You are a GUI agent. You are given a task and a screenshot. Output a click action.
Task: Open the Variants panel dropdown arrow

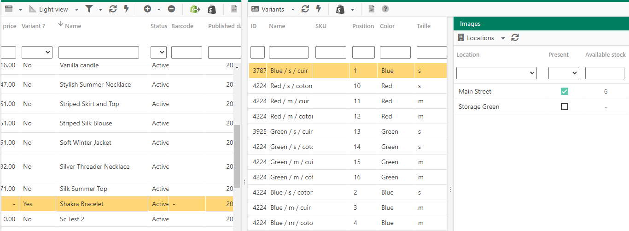[292, 10]
